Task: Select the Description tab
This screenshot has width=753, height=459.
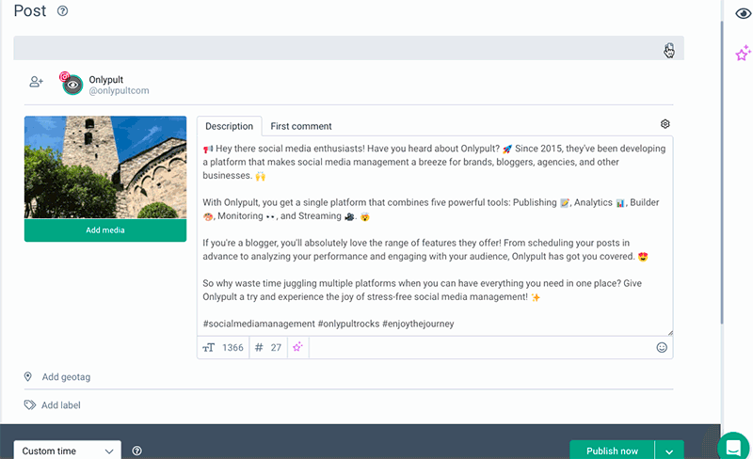Action: 229,126
